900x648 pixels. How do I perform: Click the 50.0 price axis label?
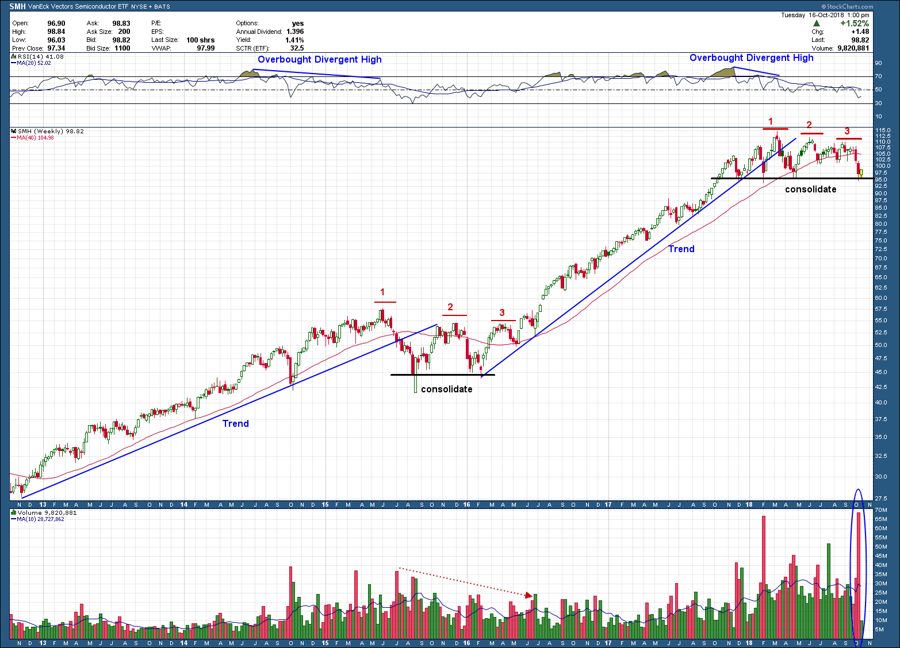point(881,345)
